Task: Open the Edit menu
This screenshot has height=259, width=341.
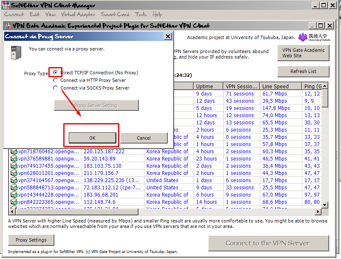Action: [35, 14]
